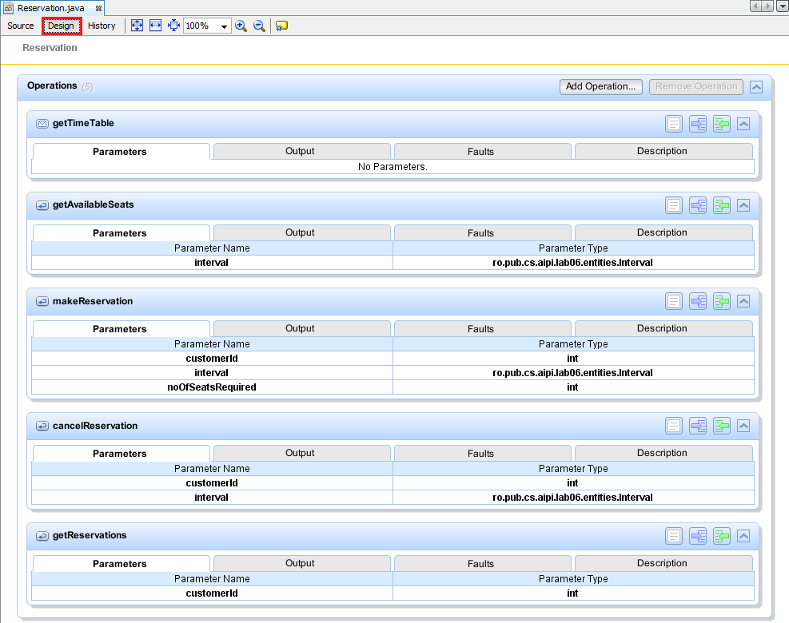
Task: Switch to Design view
Action: [62, 26]
